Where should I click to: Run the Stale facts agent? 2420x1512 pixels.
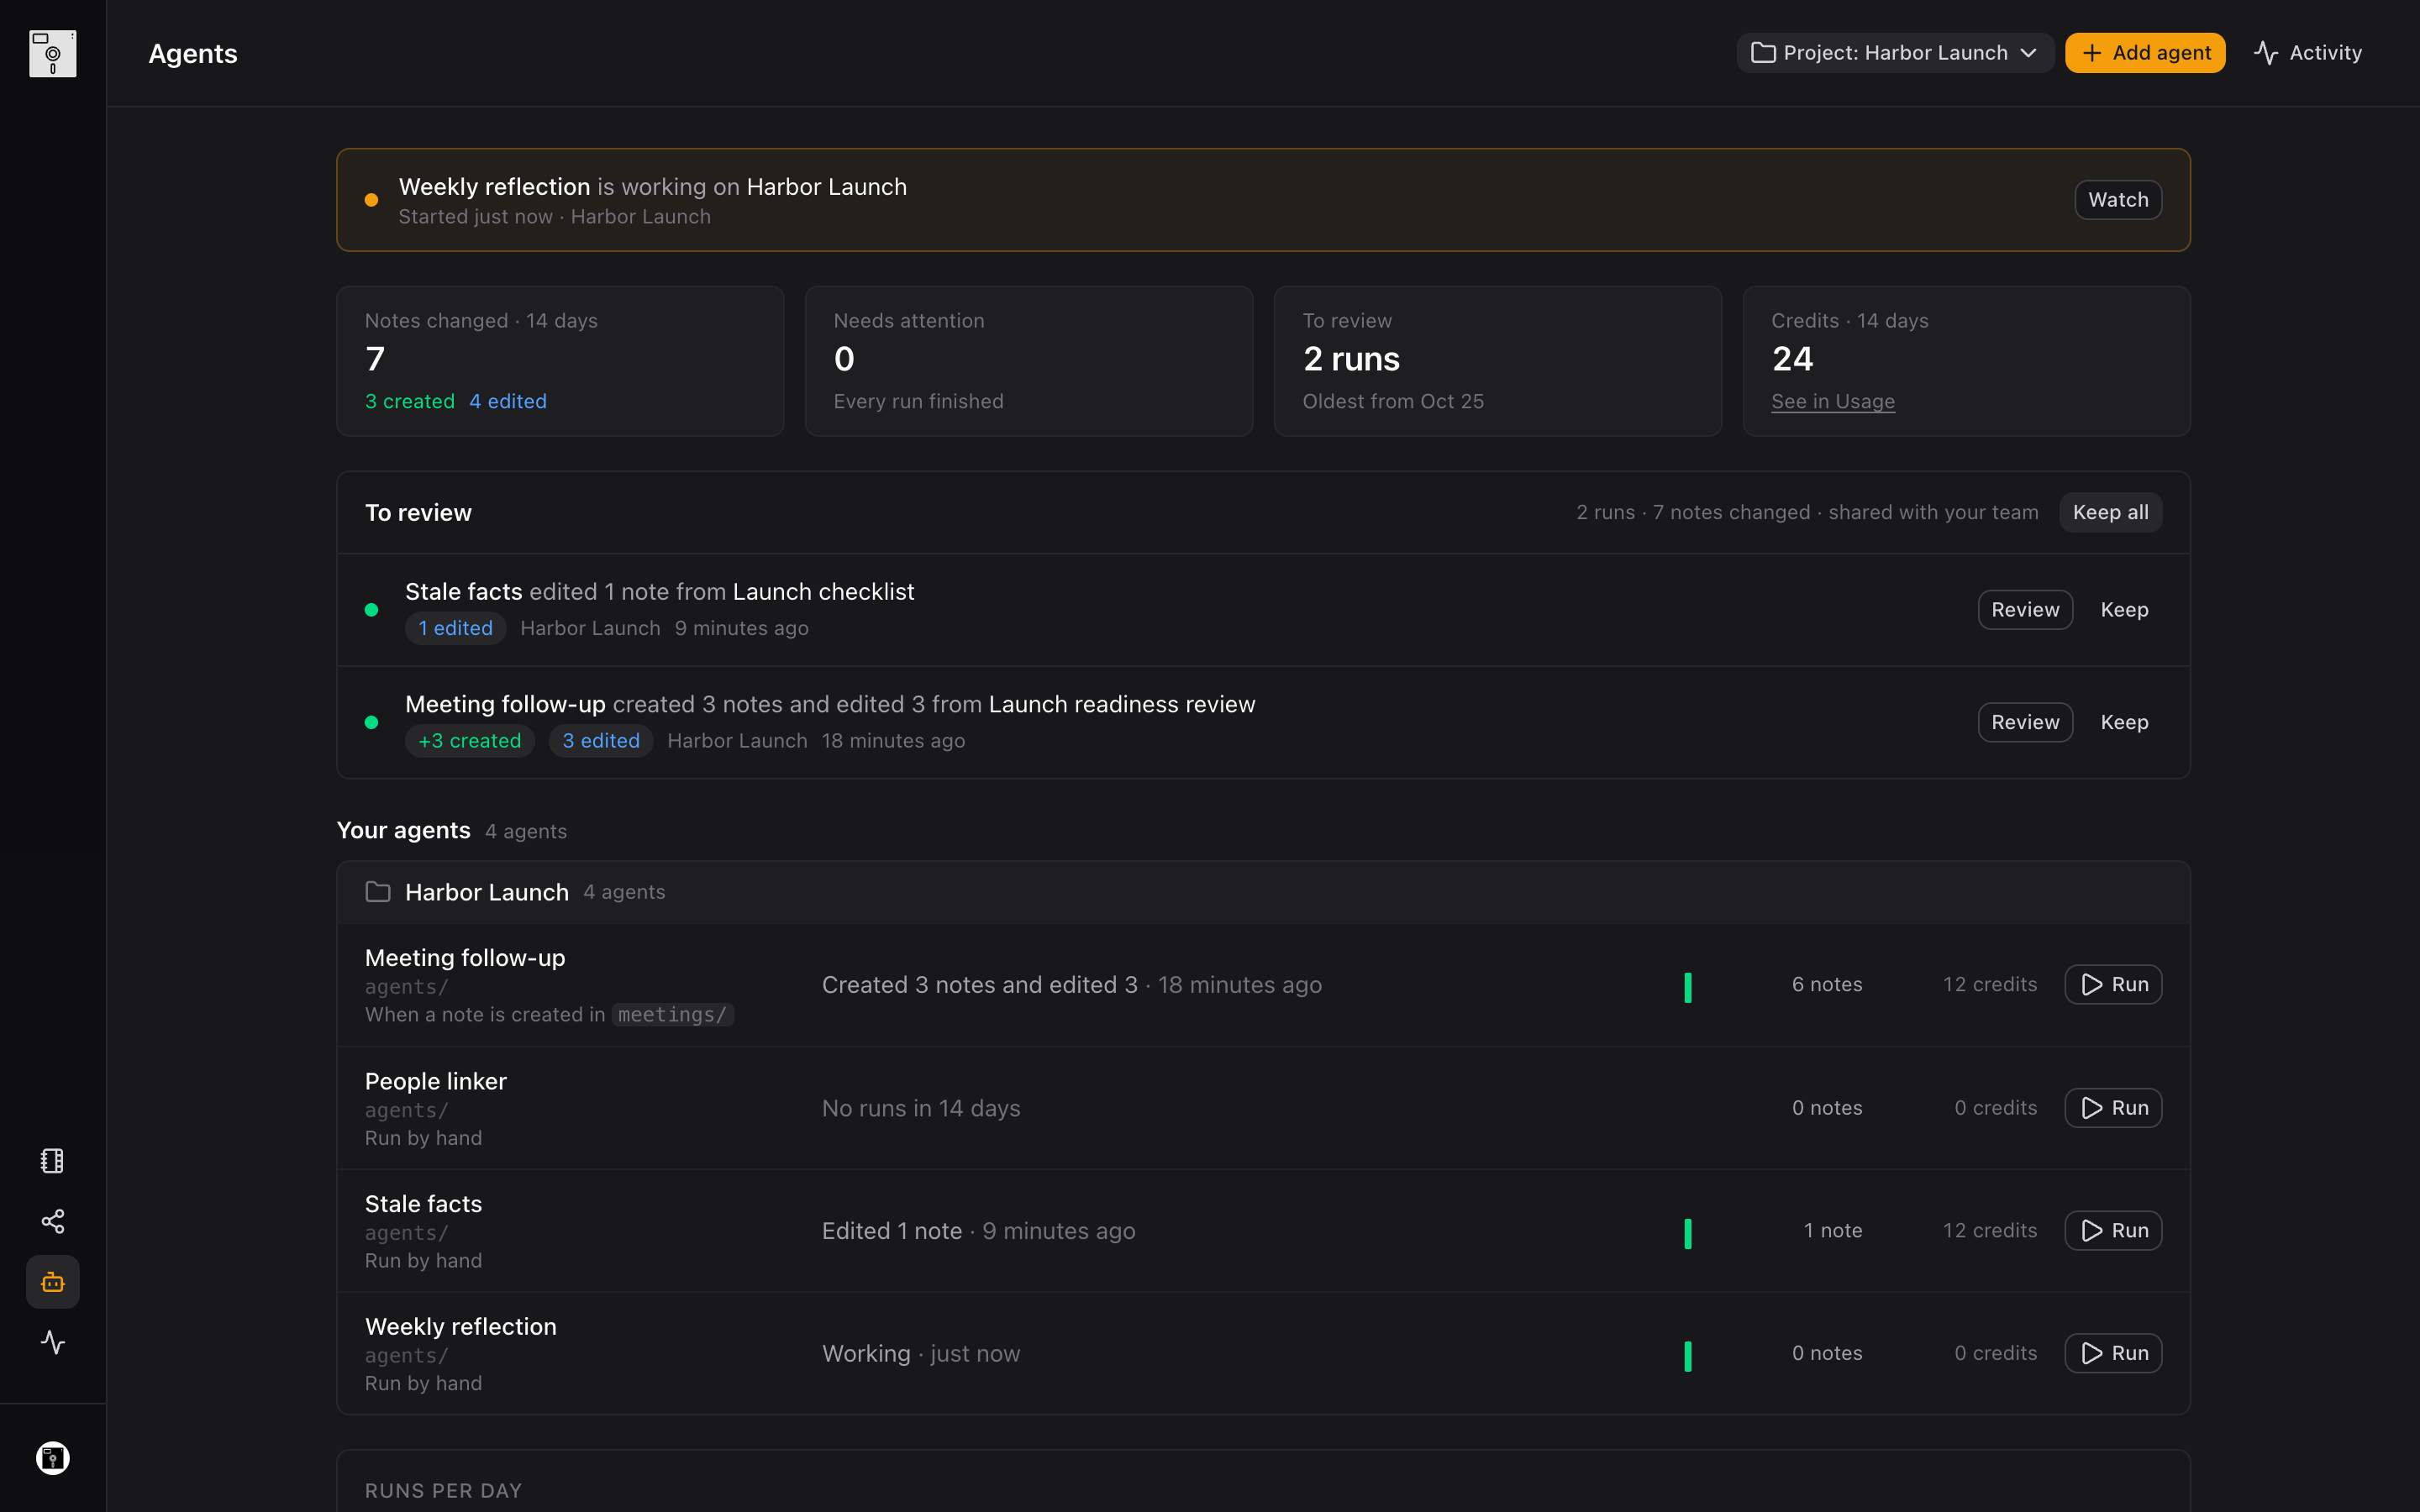pyautogui.click(x=2113, y=1230)
